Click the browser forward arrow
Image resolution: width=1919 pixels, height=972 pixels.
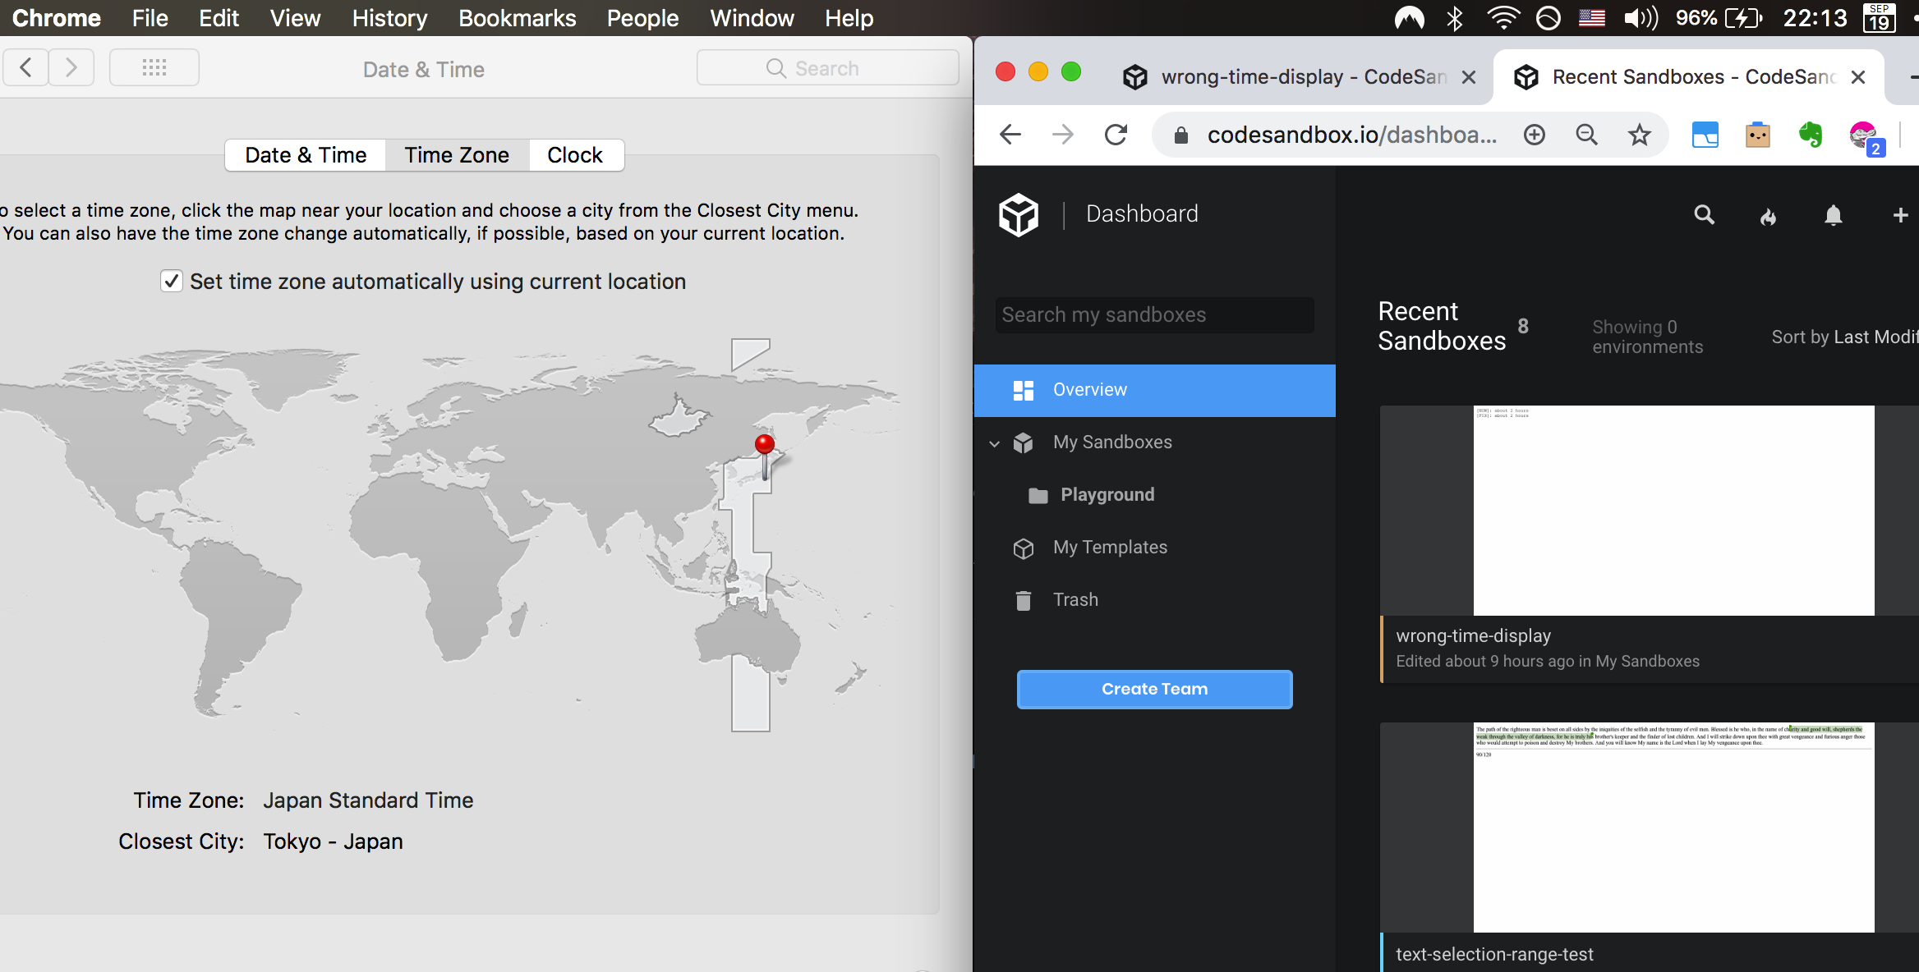coord(1063,135)
